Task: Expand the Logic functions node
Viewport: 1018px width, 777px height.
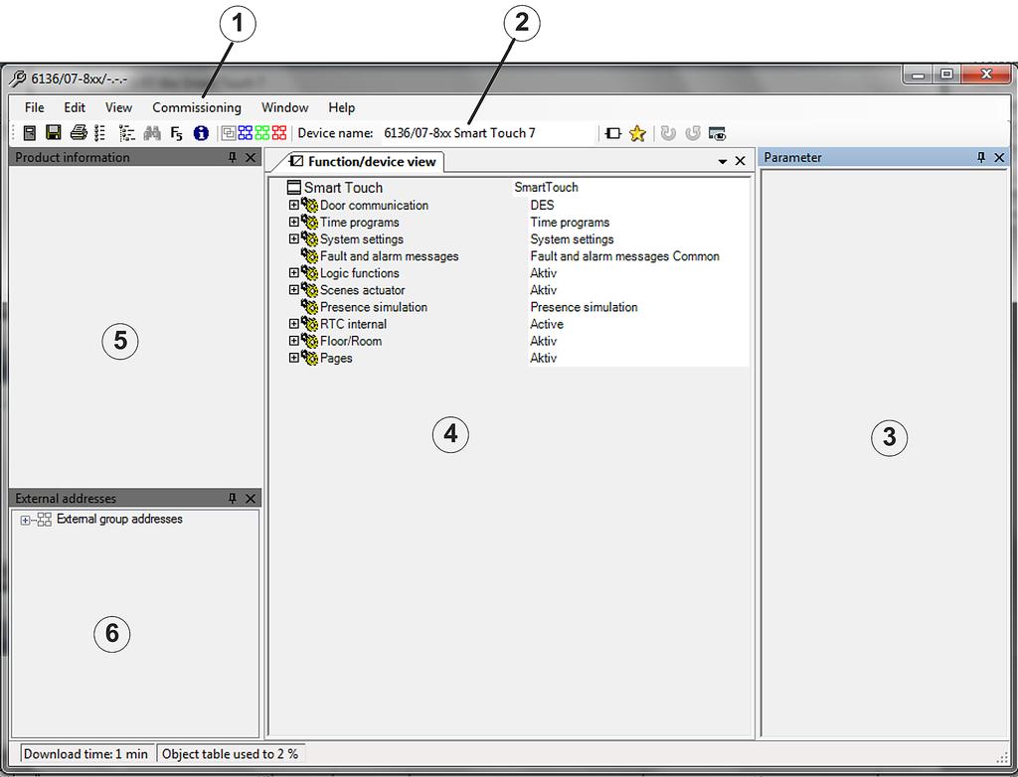Action: (x=294, y=272)
